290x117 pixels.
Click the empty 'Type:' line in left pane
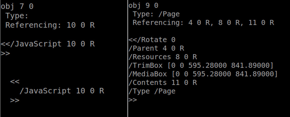[17, 16]
